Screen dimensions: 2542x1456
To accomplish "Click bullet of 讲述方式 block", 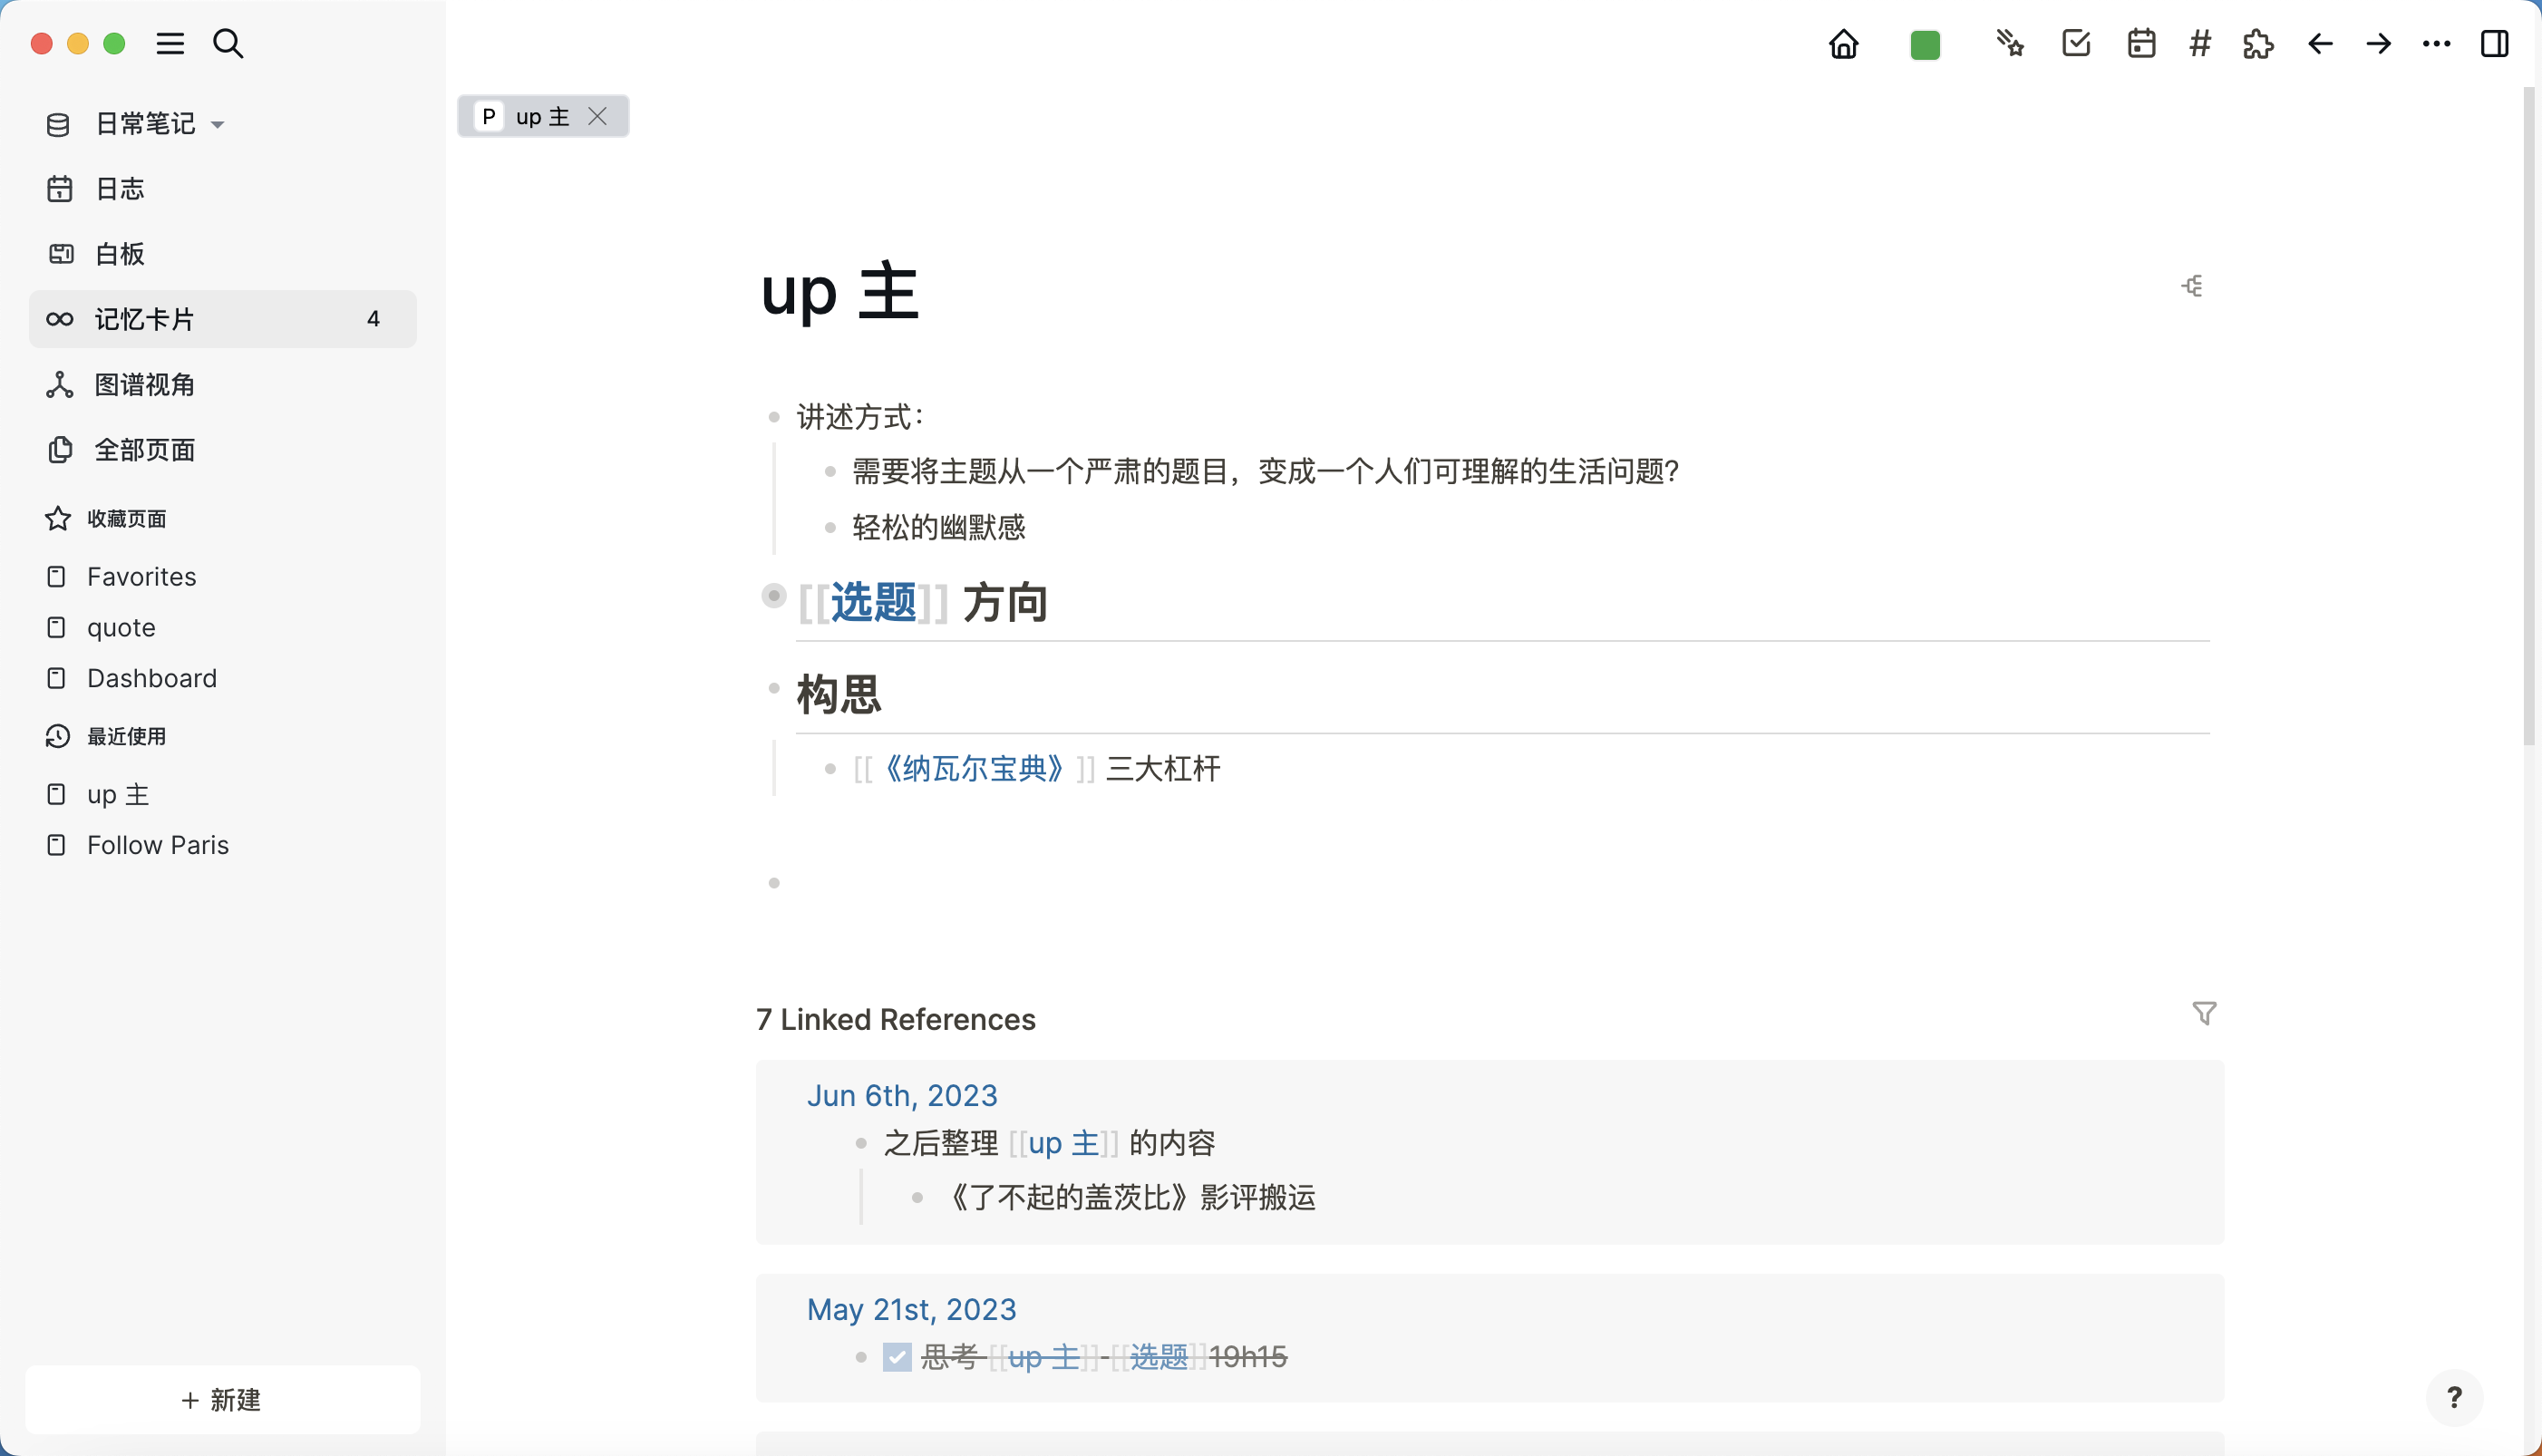I will [x=773, y=417].
